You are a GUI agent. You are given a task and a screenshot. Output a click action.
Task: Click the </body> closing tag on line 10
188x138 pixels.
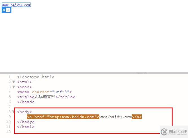[26, 122]
